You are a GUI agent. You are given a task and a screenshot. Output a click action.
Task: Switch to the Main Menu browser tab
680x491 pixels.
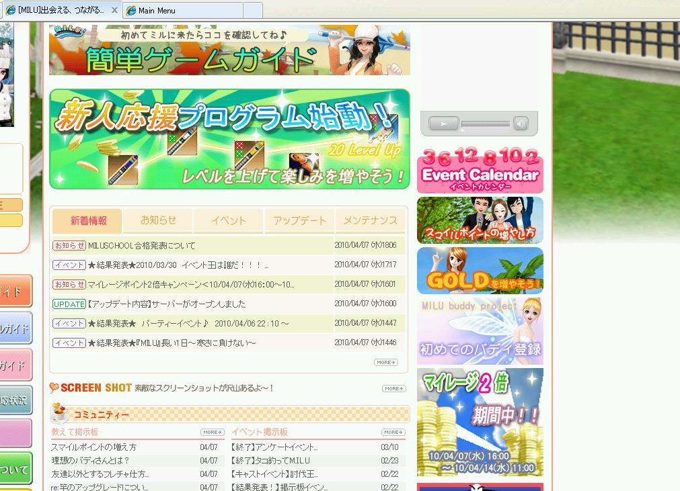pos(182,11)
